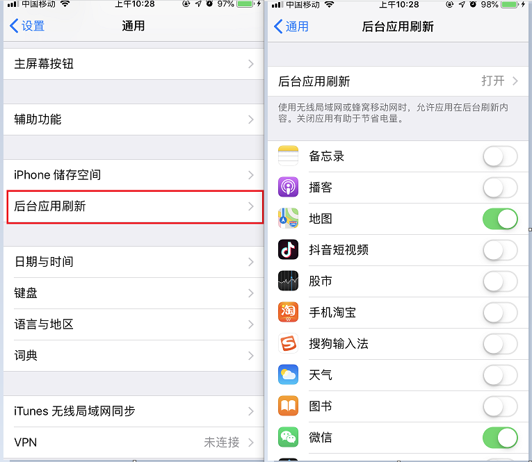Open the VPN 未连接 row
The image size is (532, 462).
[134, 443]
